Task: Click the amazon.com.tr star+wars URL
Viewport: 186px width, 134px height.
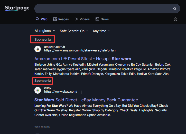Action: [x=80, y=50]
